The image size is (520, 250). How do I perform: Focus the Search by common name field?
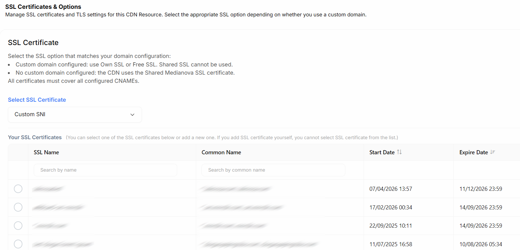tap(273, 170)
